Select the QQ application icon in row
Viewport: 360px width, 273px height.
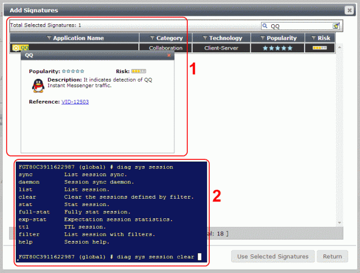click(16, 48)
